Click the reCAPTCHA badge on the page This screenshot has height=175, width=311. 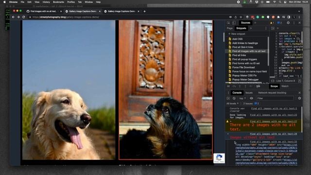(219, 158)
